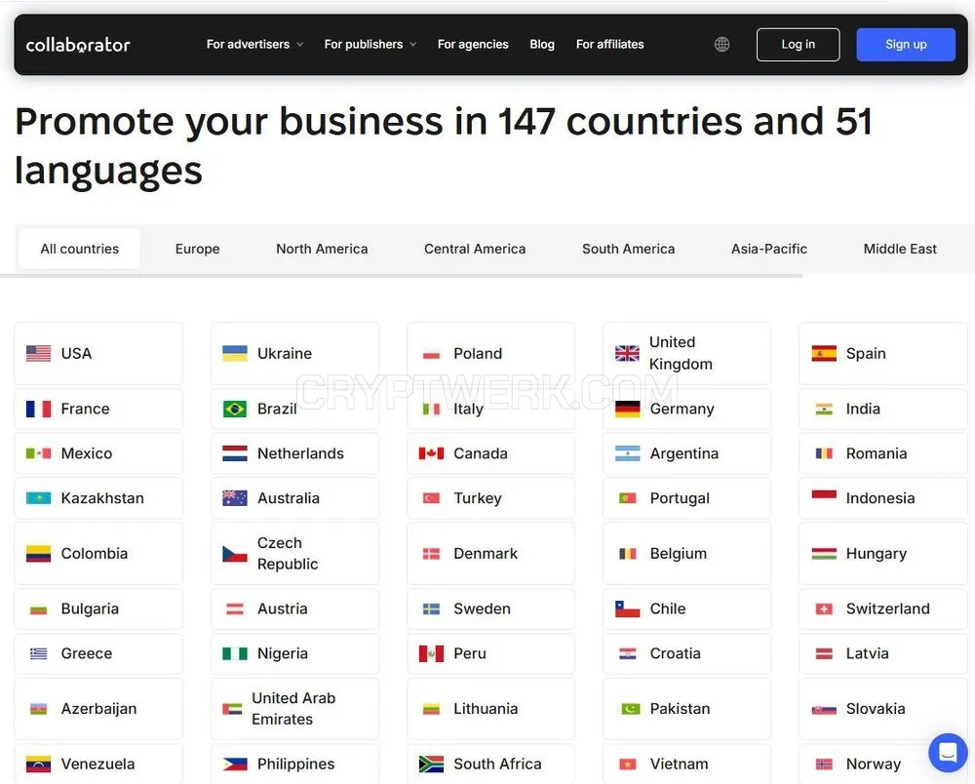Open the Portugal country card
Image resolution: width=975 pixels, height=784 pixels.
pyautogui.click(x=686, y=498)
